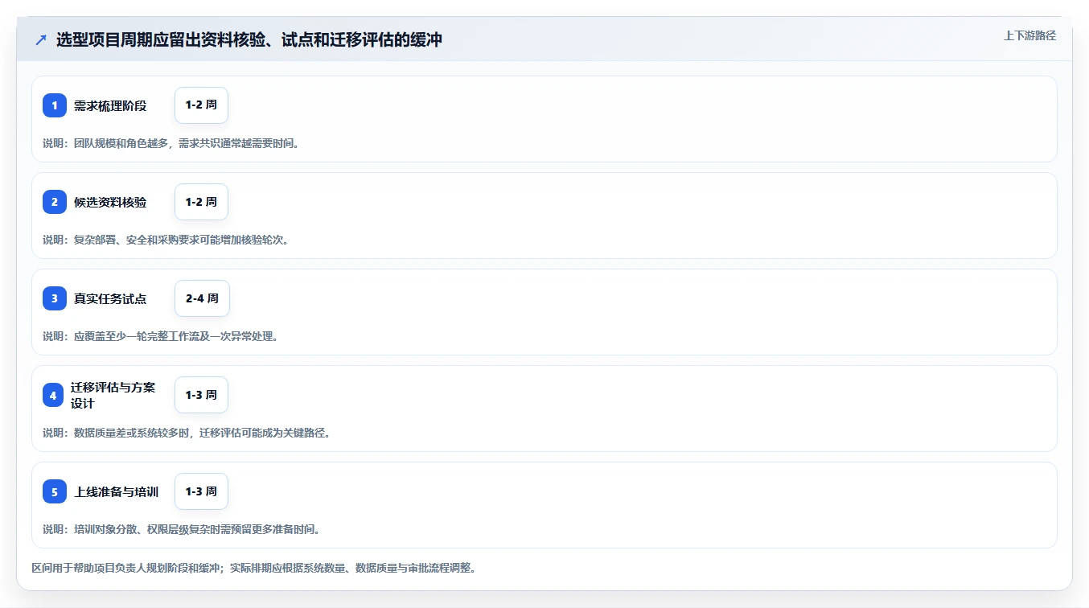1089x608 pixels.
Task: Click the arrow icon beside the title
Action: pyautogui.click(x=41, y=39)
